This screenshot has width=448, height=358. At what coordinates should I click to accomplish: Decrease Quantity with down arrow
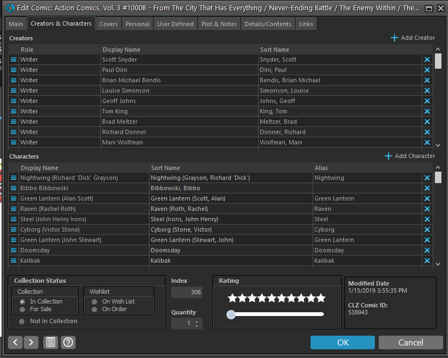(x=196, y=325)
